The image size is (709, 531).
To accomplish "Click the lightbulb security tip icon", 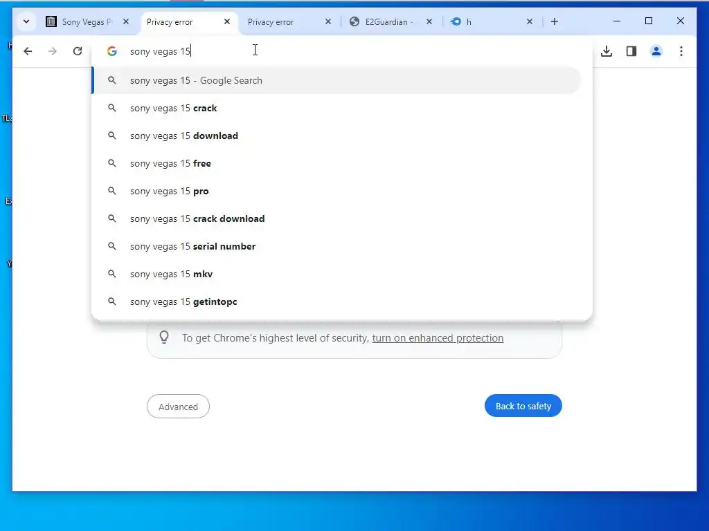I will click(164, 337).
